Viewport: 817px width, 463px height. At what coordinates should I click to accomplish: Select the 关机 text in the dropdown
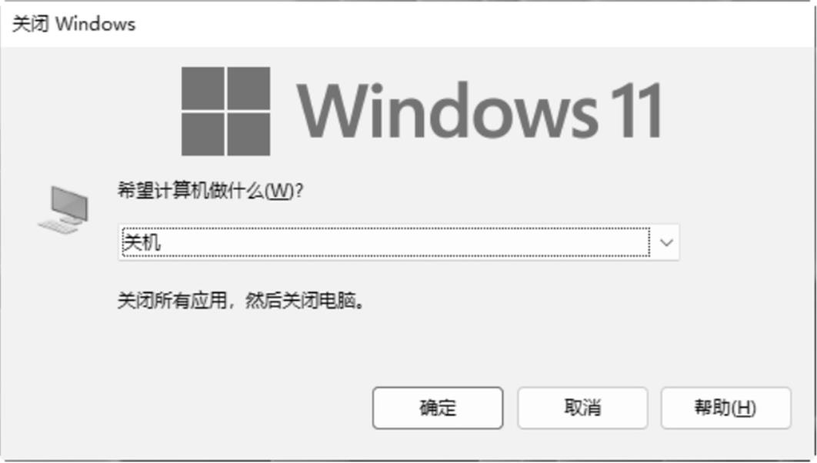142,243
